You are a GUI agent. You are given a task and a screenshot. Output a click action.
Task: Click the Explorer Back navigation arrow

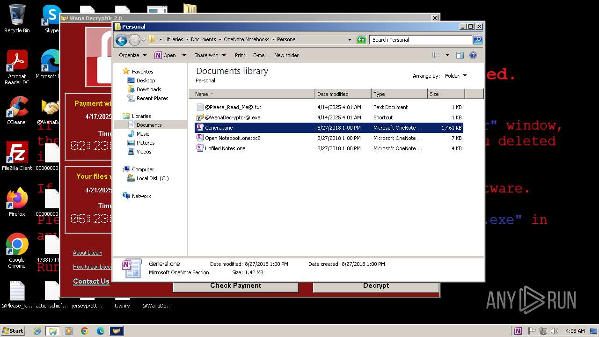(x=121, y=40)
